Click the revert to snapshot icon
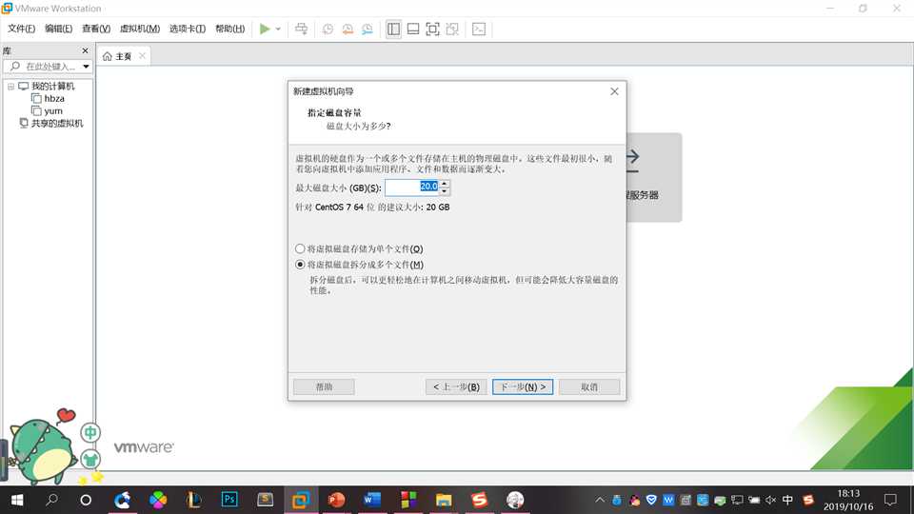The width and height of the screenshot is (914, 514). (x=348, y=30)
